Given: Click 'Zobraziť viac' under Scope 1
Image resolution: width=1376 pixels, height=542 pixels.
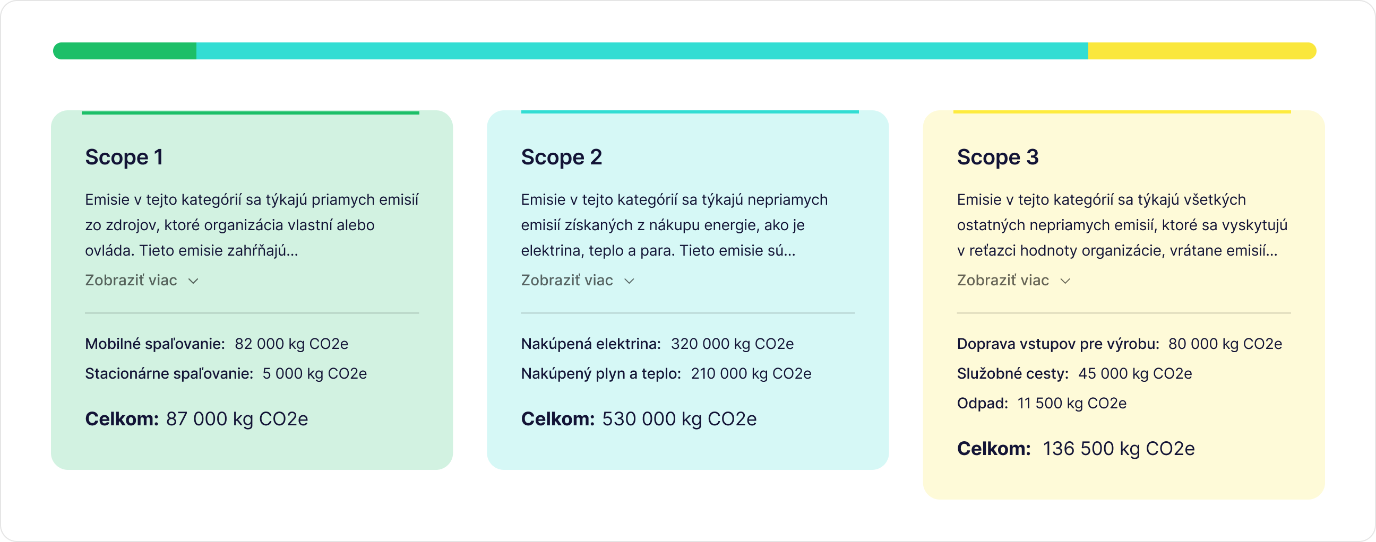Looking at the screenshot, I should [x=131, y=280].
